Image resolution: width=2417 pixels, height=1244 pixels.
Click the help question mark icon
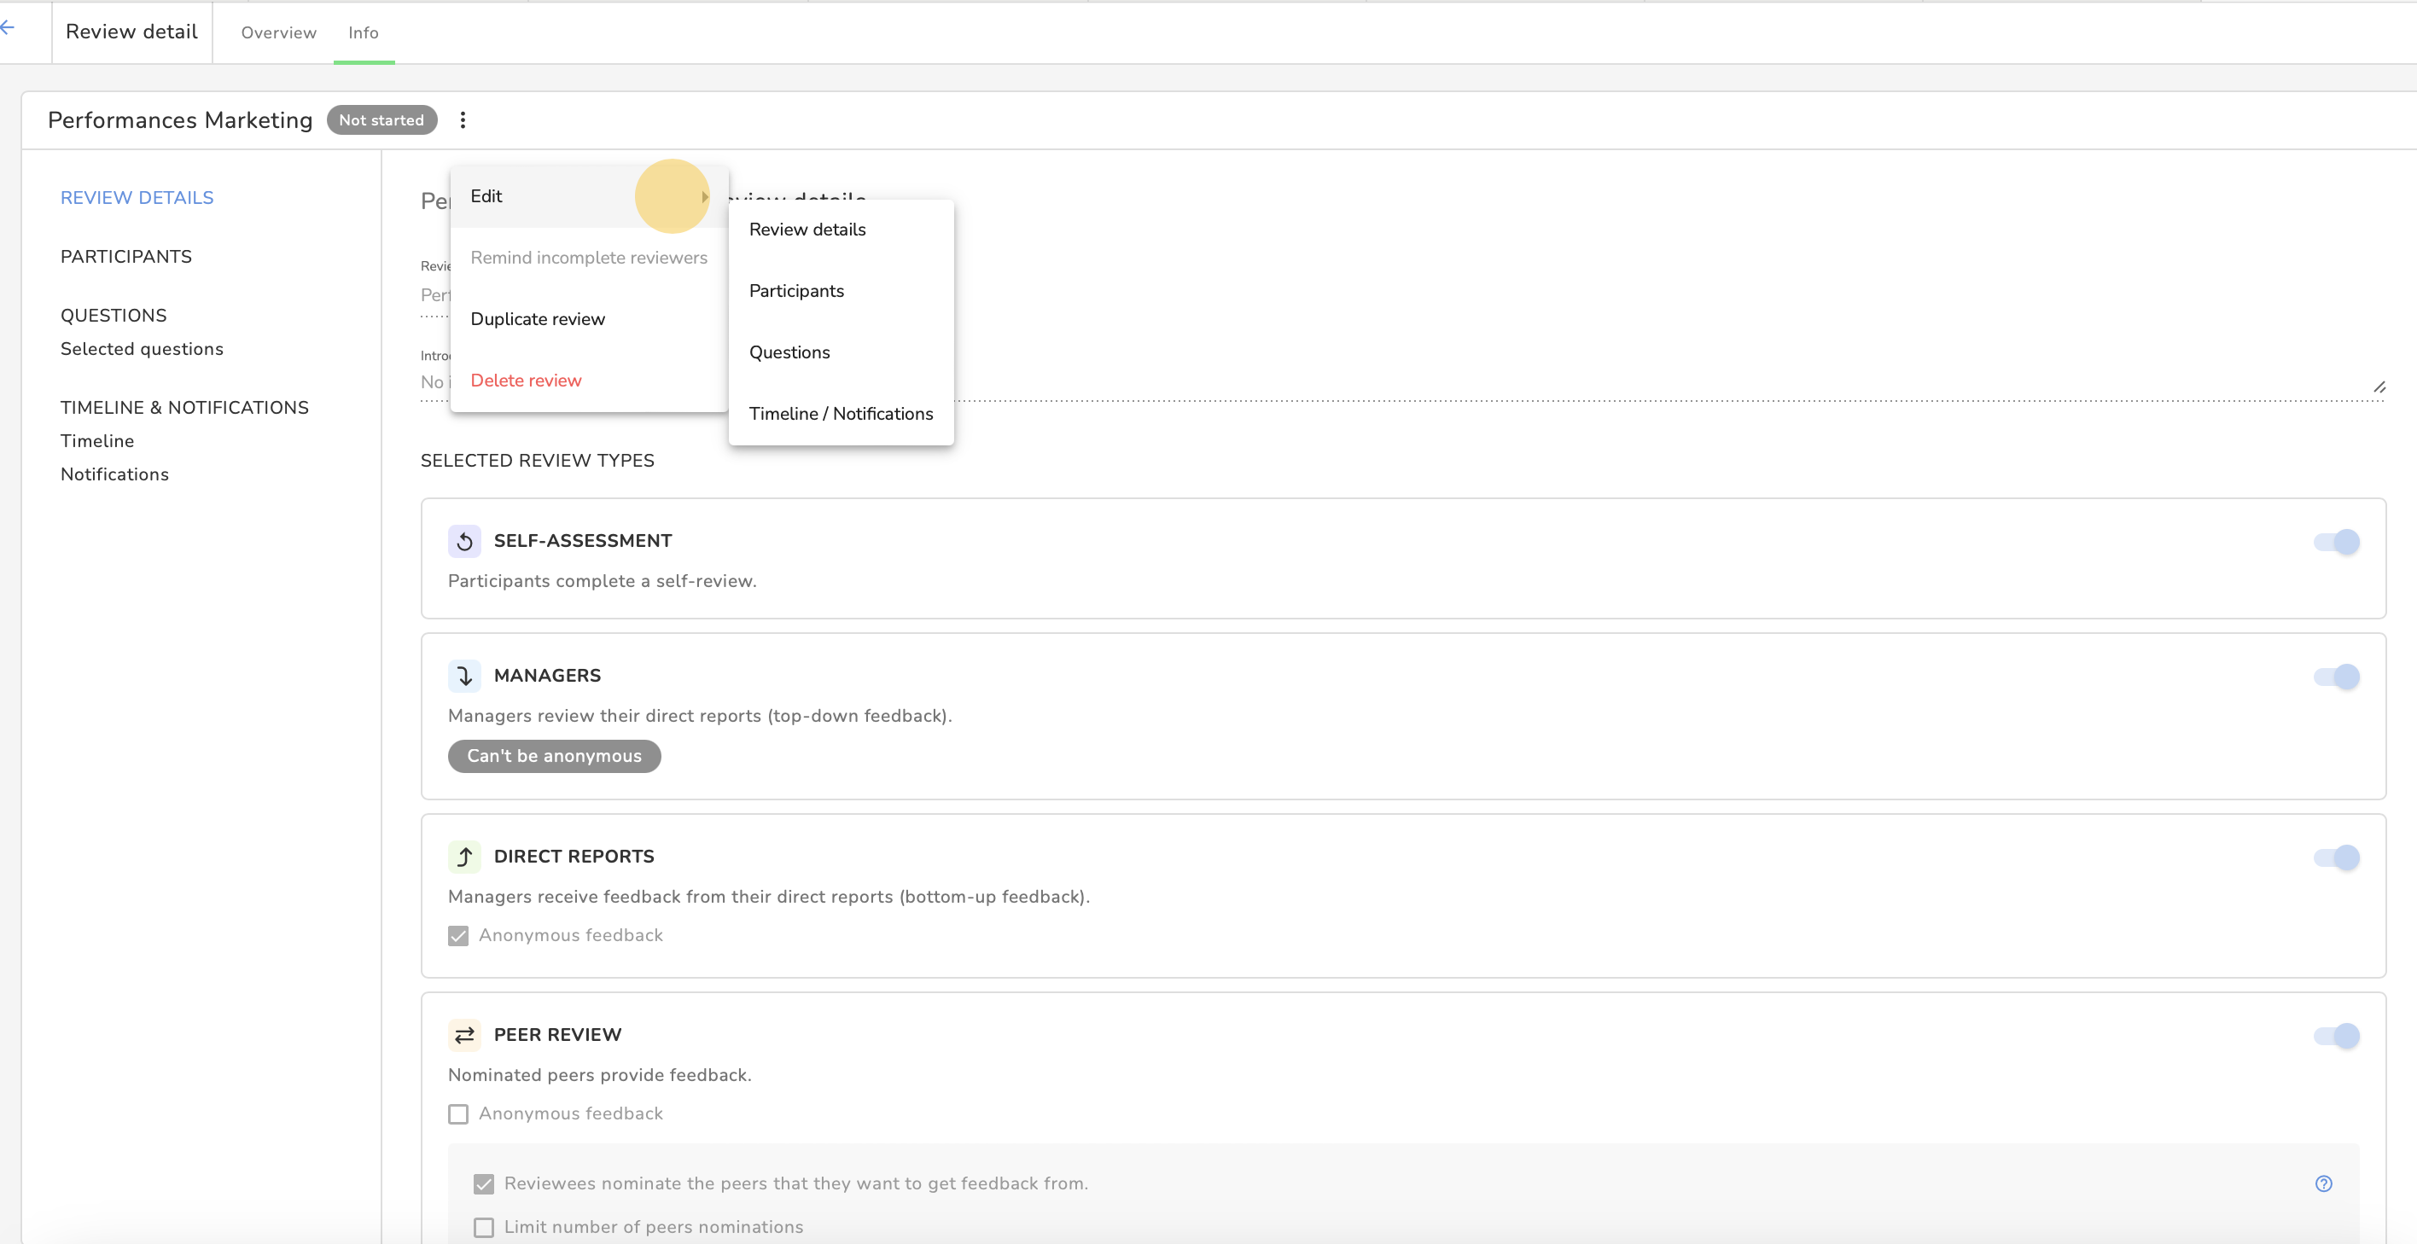[x=2323, y=1184]
